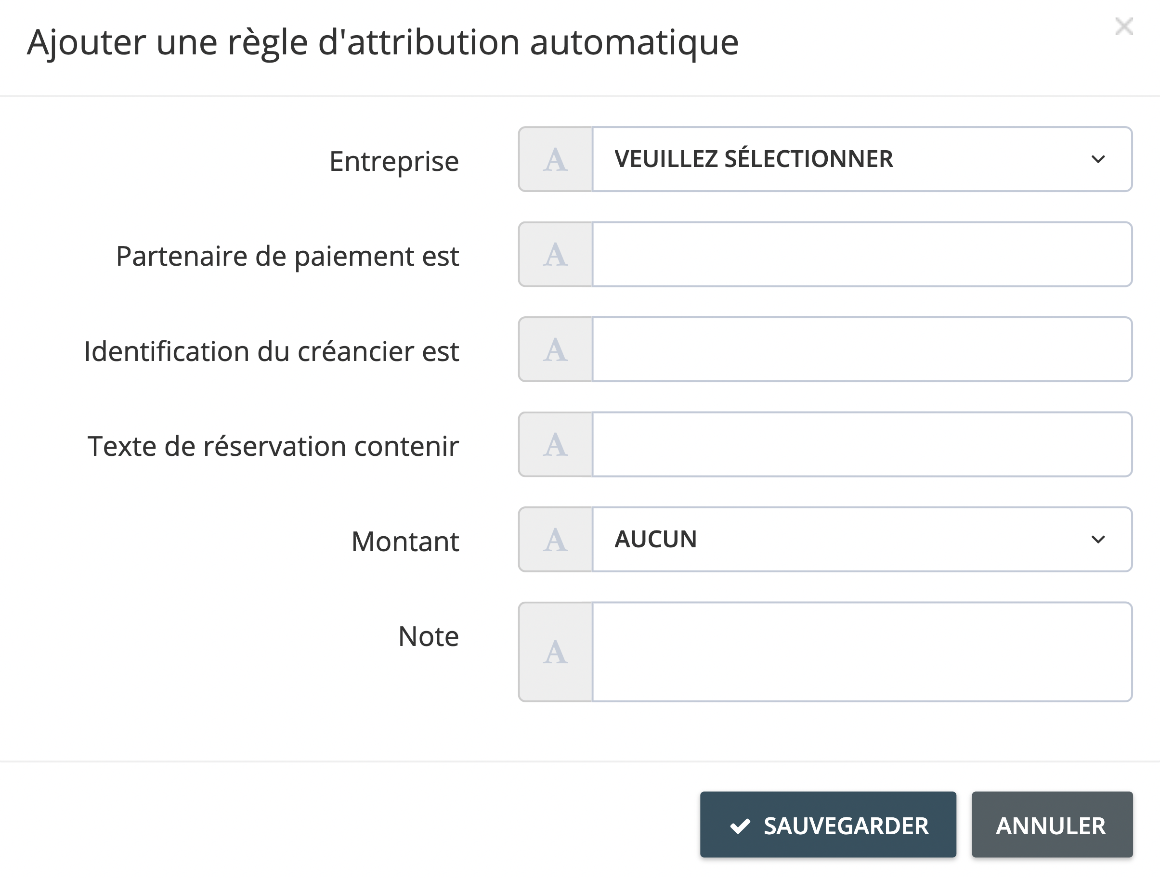The height and width of the screenshot is (878, 1160).
Task: Focus the Identification du créancier est field
Action: click(862, 349)
